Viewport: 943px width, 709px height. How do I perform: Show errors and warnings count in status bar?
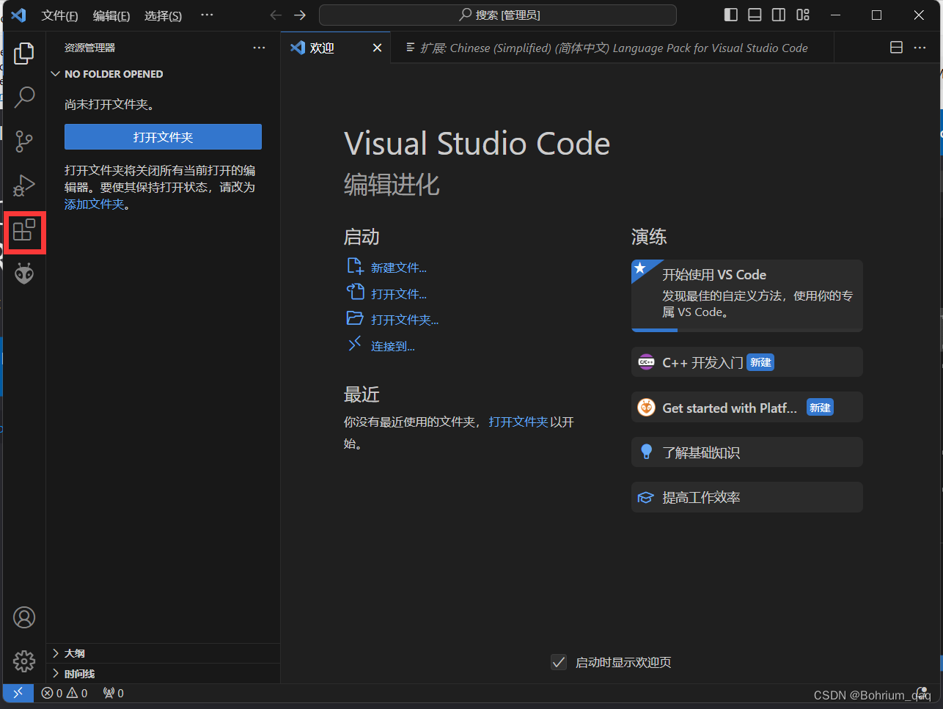click(65, 693)
